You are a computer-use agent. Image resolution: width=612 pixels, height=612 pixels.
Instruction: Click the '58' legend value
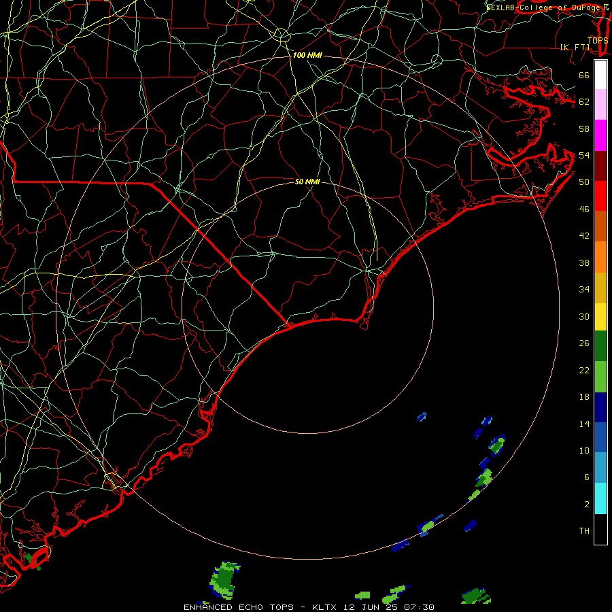tap(584, 129)
